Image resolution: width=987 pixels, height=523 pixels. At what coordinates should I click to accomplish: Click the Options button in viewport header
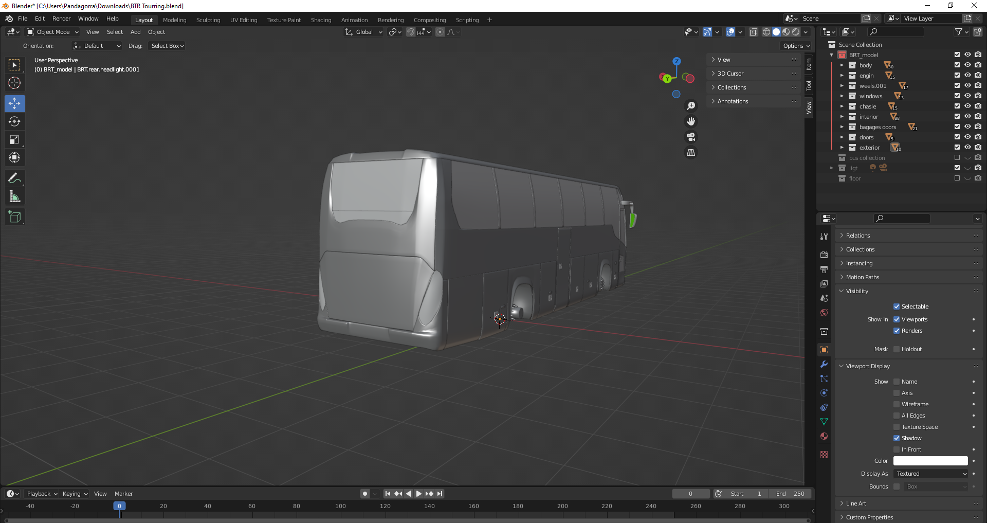pyautogui.click(x=796, y=46)
